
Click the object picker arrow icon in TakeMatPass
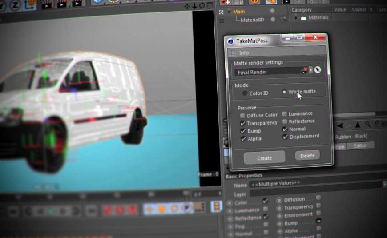coord(318,70)
